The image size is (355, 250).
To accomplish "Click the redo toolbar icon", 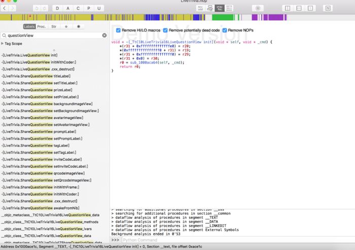I will [x=45, y=9].
